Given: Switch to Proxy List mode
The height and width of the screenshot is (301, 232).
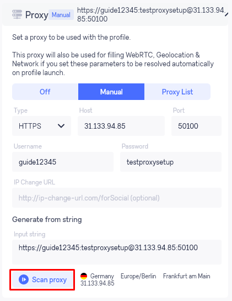Looking at the screenshot, I should pos(177,92).
